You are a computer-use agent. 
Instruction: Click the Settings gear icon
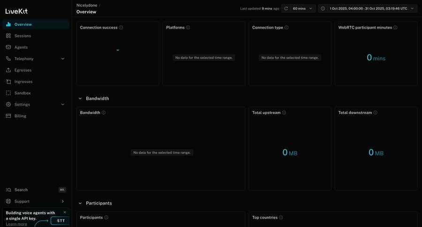coord(8,104)
